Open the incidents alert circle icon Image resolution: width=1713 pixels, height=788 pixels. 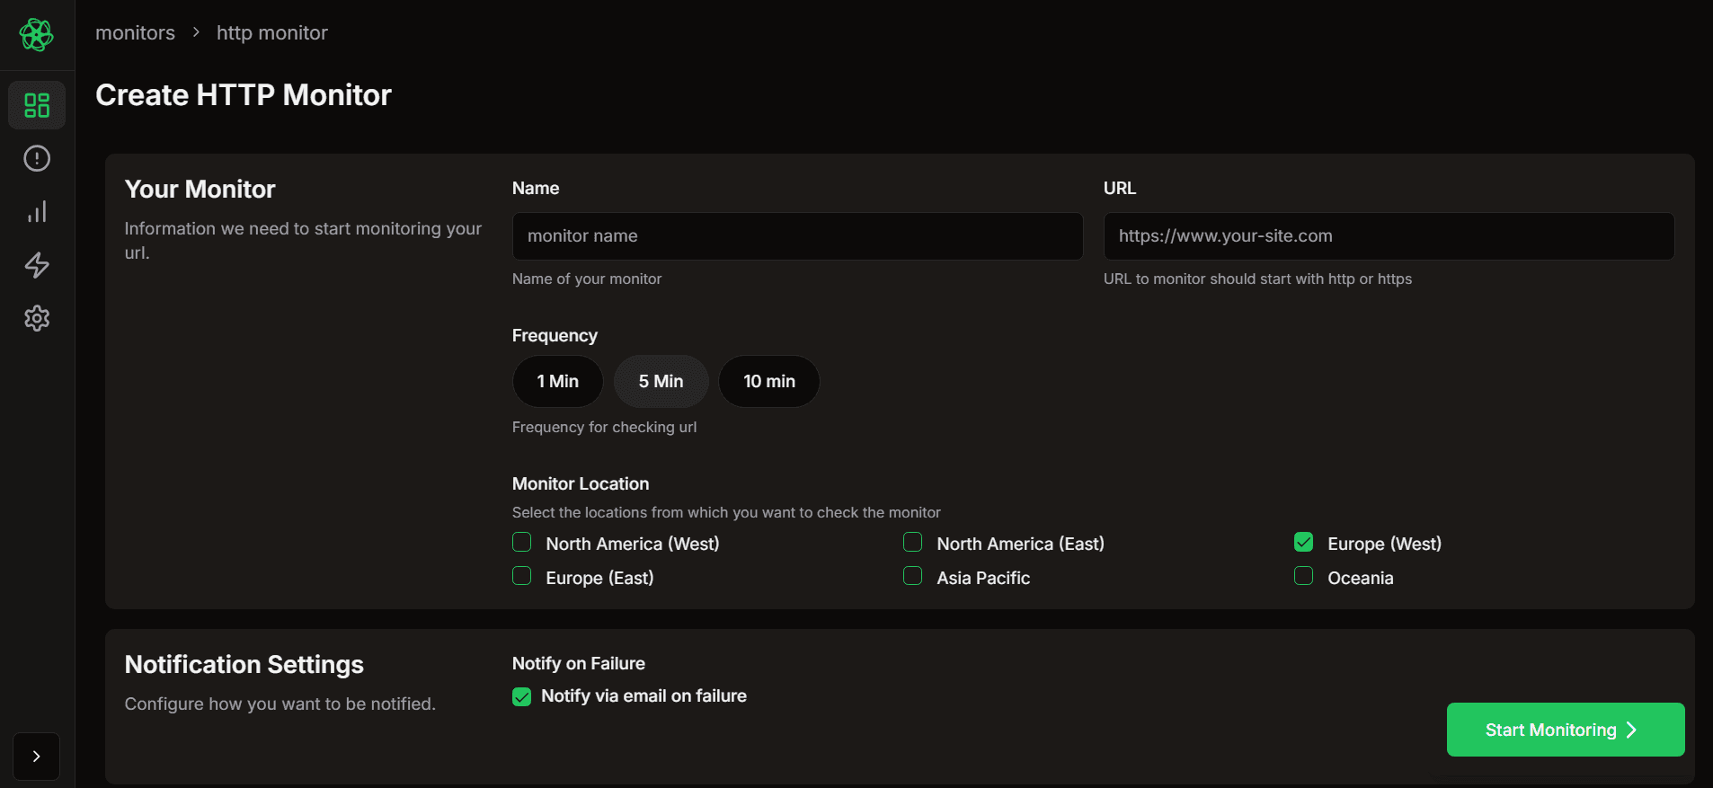pyautogui.click(x=37, y=159)
